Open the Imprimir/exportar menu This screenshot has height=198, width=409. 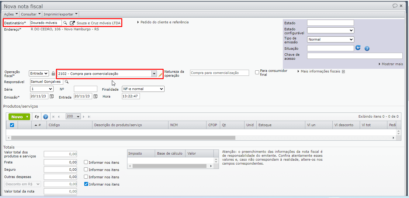(x=61, y=14)
